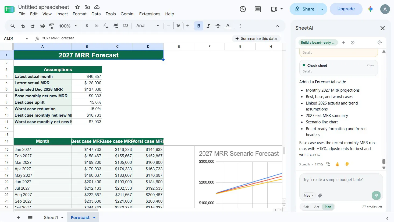Switch to the Sheet1 tab
The width and height of the screenshot is (394, 222).
51,218
